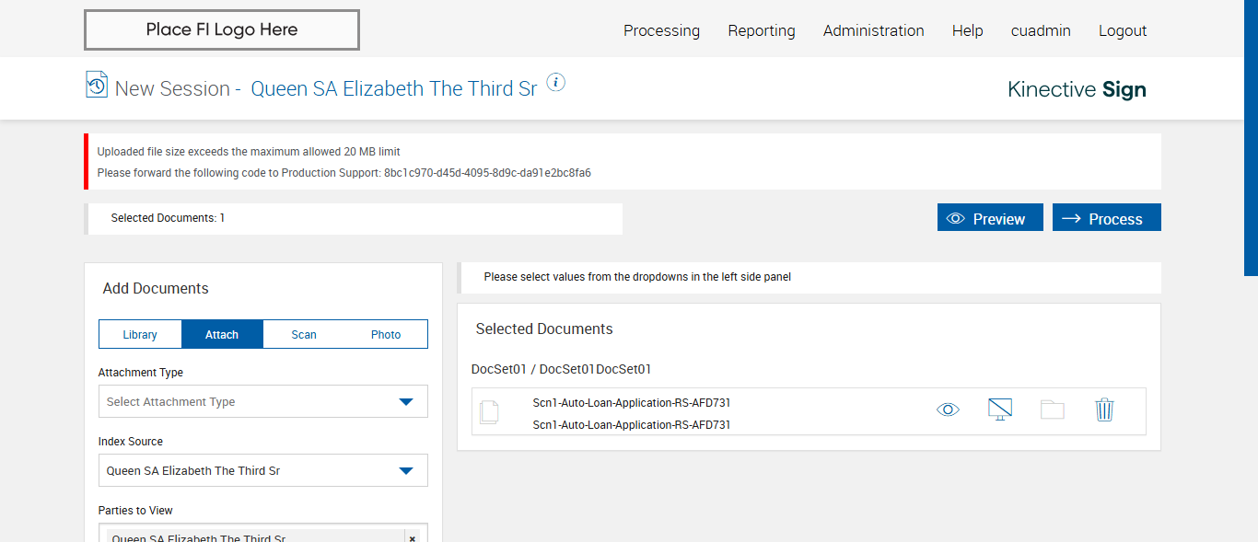Viewport: 1258px width, 542px height.
Task: Open the Processing menu
Action: (x=661, y=30)
